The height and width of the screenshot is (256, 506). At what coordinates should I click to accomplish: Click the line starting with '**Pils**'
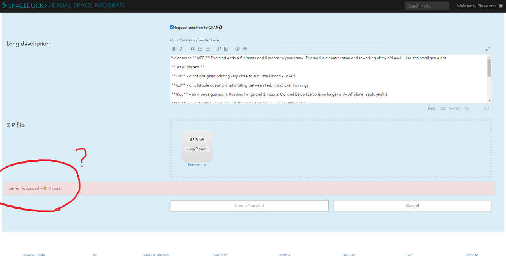(x=233, y=76)
